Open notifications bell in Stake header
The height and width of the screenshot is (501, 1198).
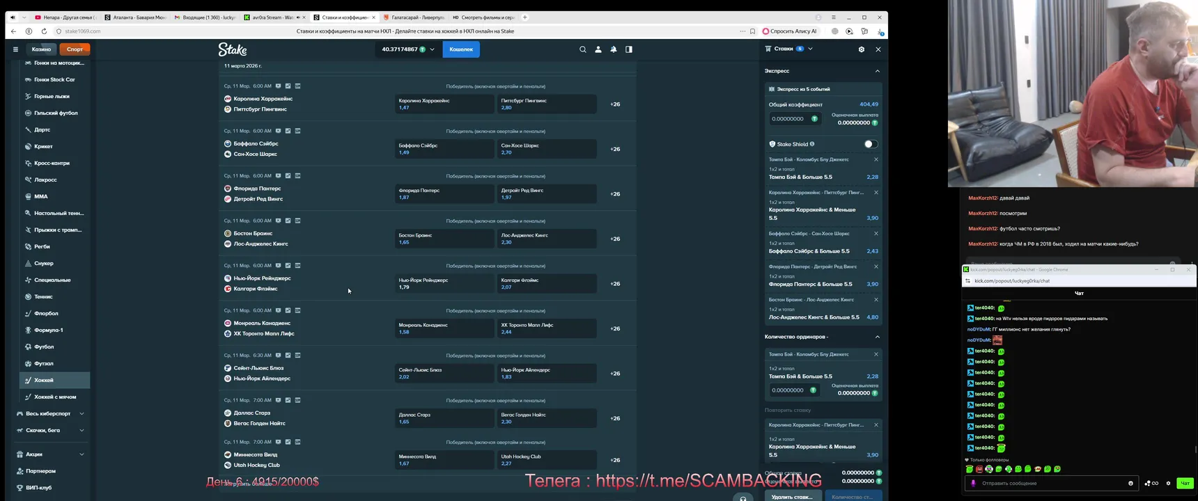(614, 49)
